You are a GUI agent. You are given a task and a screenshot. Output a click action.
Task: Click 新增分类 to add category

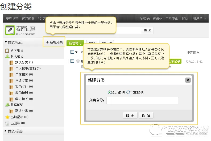point(54,42)
